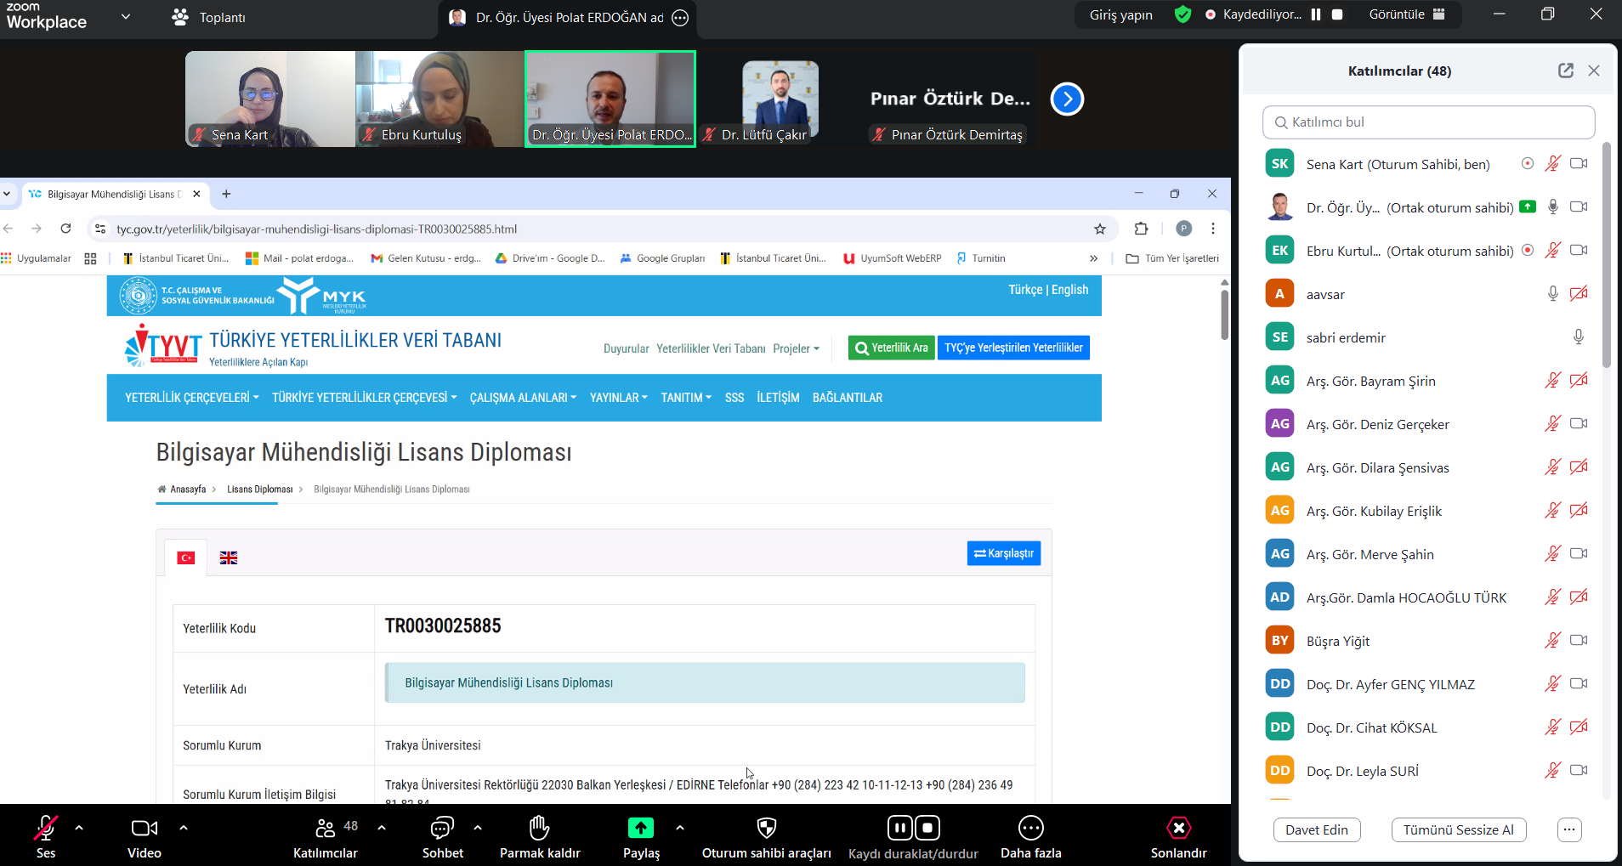
Task: Click the Davet Edin button
Action: point(1316,829)
